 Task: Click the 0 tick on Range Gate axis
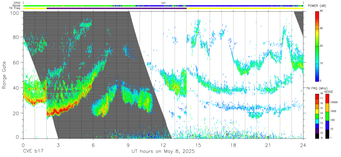tap(17, 137)
